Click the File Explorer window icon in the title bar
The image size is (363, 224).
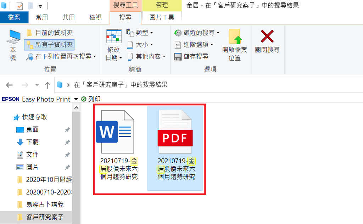[x=4, y=5]
